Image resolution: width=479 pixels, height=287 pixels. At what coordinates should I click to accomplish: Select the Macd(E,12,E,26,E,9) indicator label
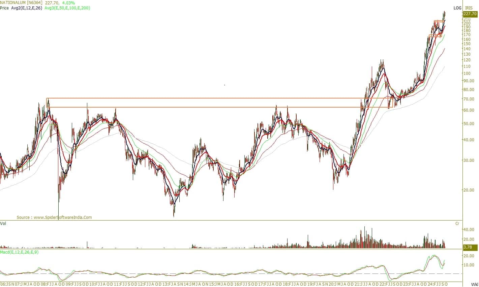click(x=19, y=252)
